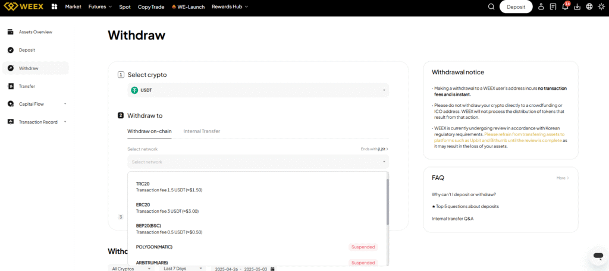
Task: Open the chat support bubble
Action: (x=597, y=256)
